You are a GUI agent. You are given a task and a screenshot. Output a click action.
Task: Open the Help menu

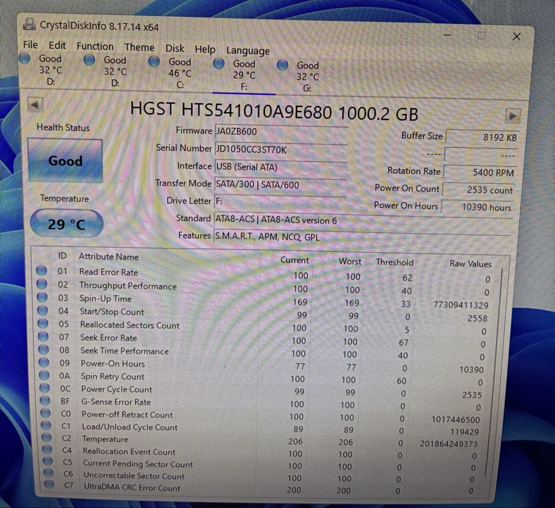205,49
